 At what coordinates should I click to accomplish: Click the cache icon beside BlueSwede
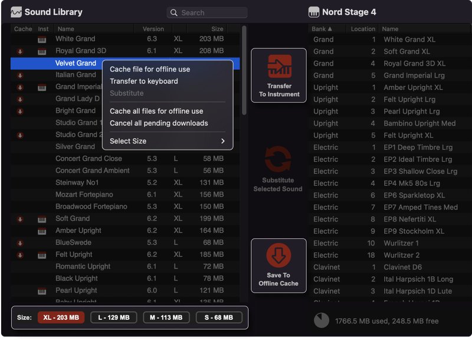point(20,243)
